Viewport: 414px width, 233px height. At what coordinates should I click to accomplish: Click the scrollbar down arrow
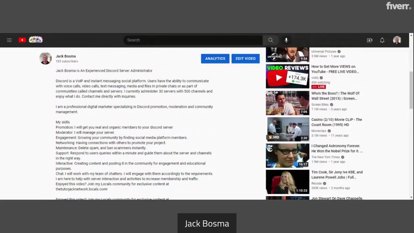point(411,197)
